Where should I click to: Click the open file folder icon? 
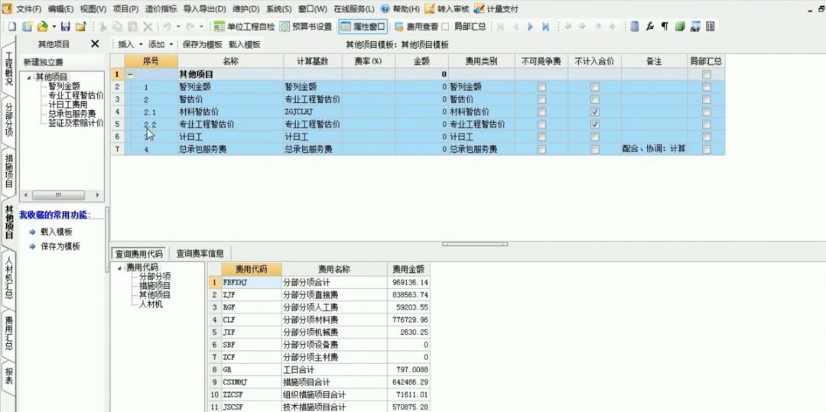43,26
